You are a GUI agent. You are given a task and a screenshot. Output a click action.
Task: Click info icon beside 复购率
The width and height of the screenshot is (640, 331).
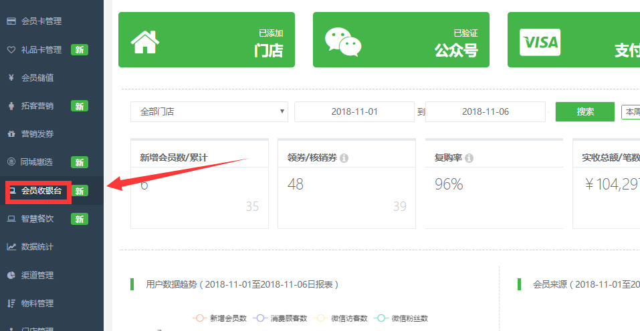469,158
